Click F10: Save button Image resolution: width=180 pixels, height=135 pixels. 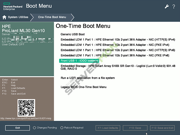click(x=135, y=128)
